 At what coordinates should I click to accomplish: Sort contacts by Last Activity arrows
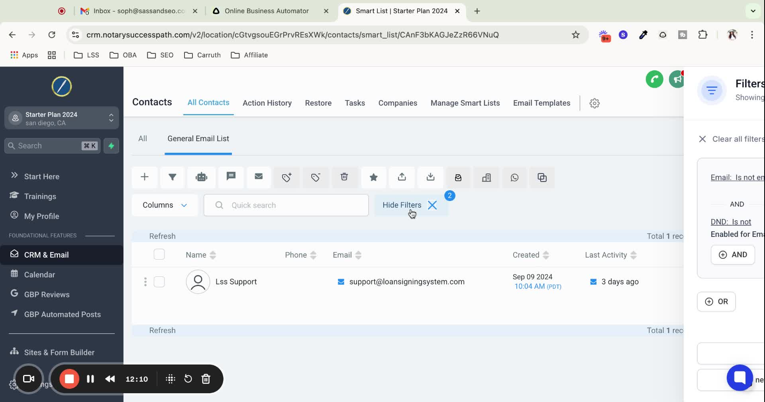pos(634,255)
